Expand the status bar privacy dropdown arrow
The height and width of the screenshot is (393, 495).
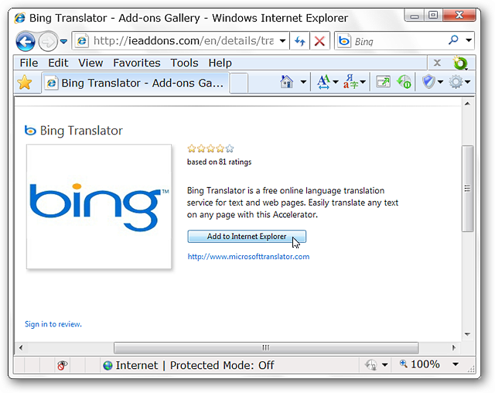tap(384, 365)
